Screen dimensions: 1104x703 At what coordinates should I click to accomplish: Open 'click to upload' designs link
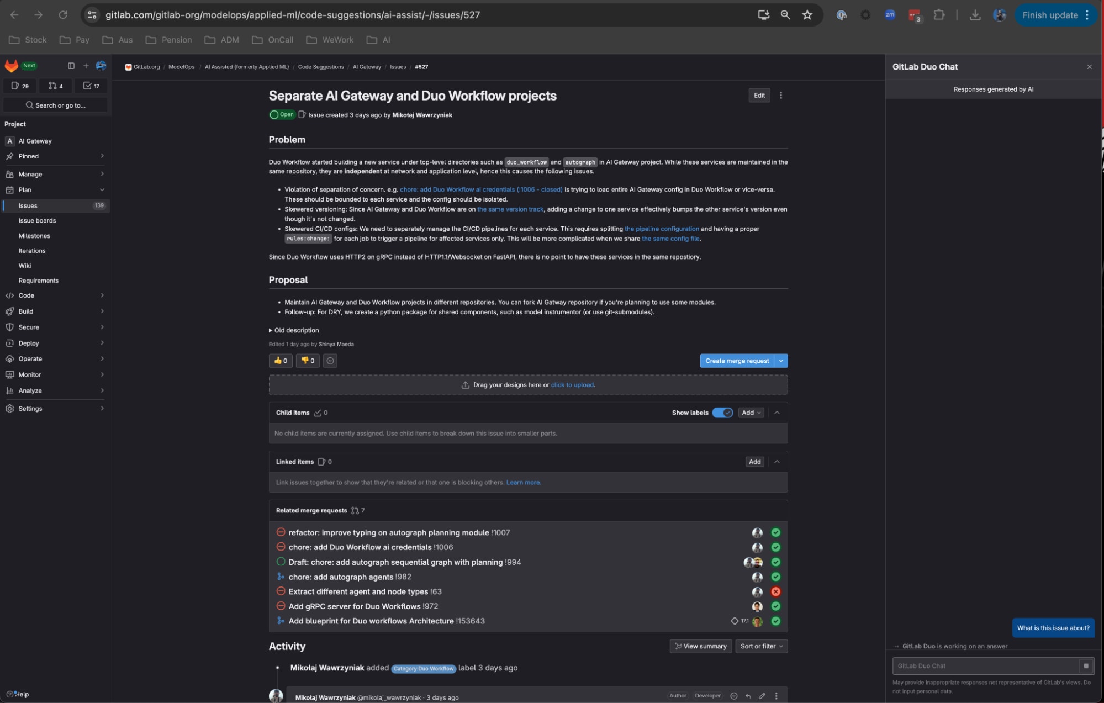572,385
